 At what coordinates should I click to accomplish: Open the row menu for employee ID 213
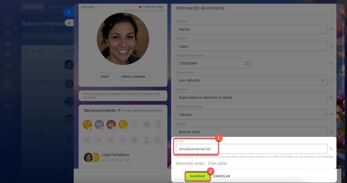coord(34,99)
